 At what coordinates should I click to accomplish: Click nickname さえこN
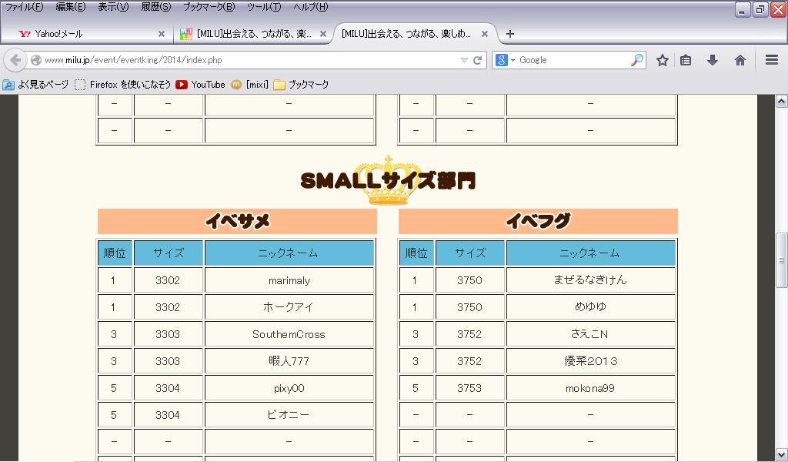589,334
